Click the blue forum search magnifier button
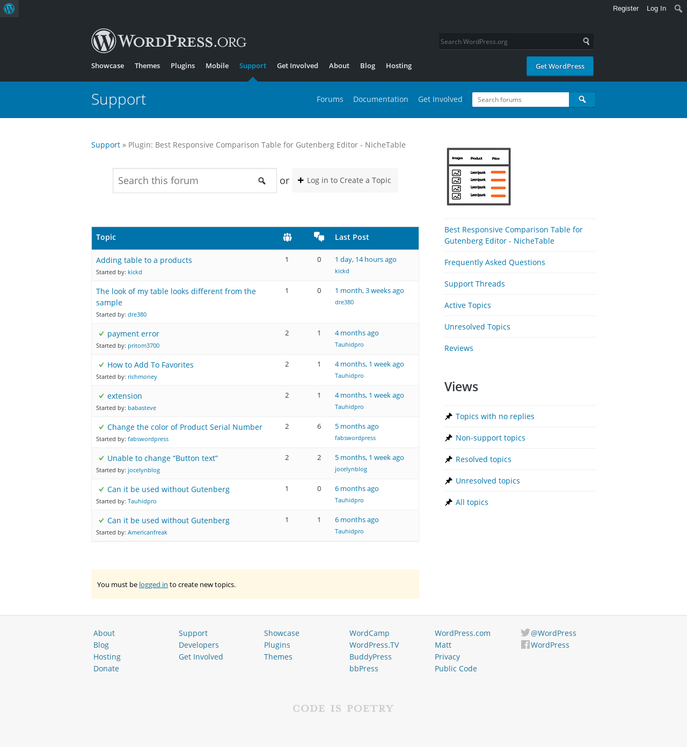687x747 pixels. [582, 100]
